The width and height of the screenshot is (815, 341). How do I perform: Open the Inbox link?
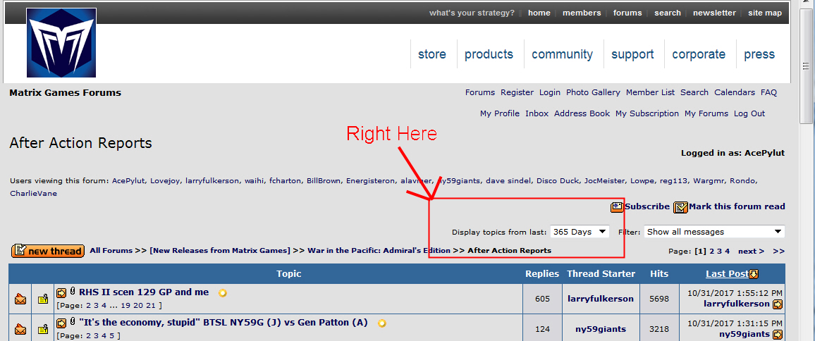(x=537, y=113)
